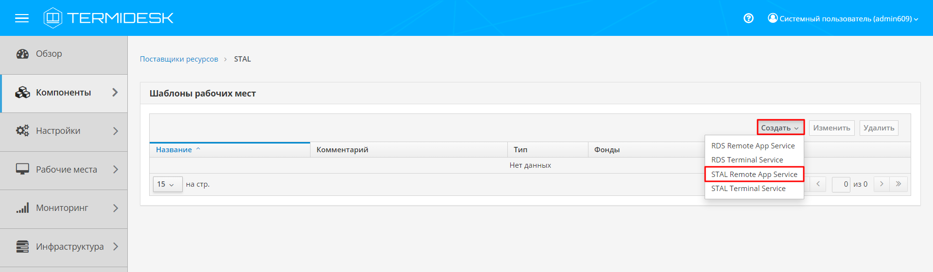This screenshot has height=272, width=933.
Task: Click the Шаблоны рабочих мест heading
Action: click(x=203, y=94)
